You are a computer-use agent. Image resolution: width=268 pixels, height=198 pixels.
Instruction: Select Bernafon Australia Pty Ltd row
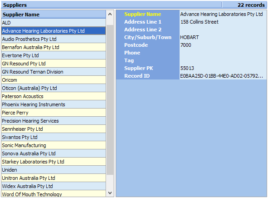54,47
